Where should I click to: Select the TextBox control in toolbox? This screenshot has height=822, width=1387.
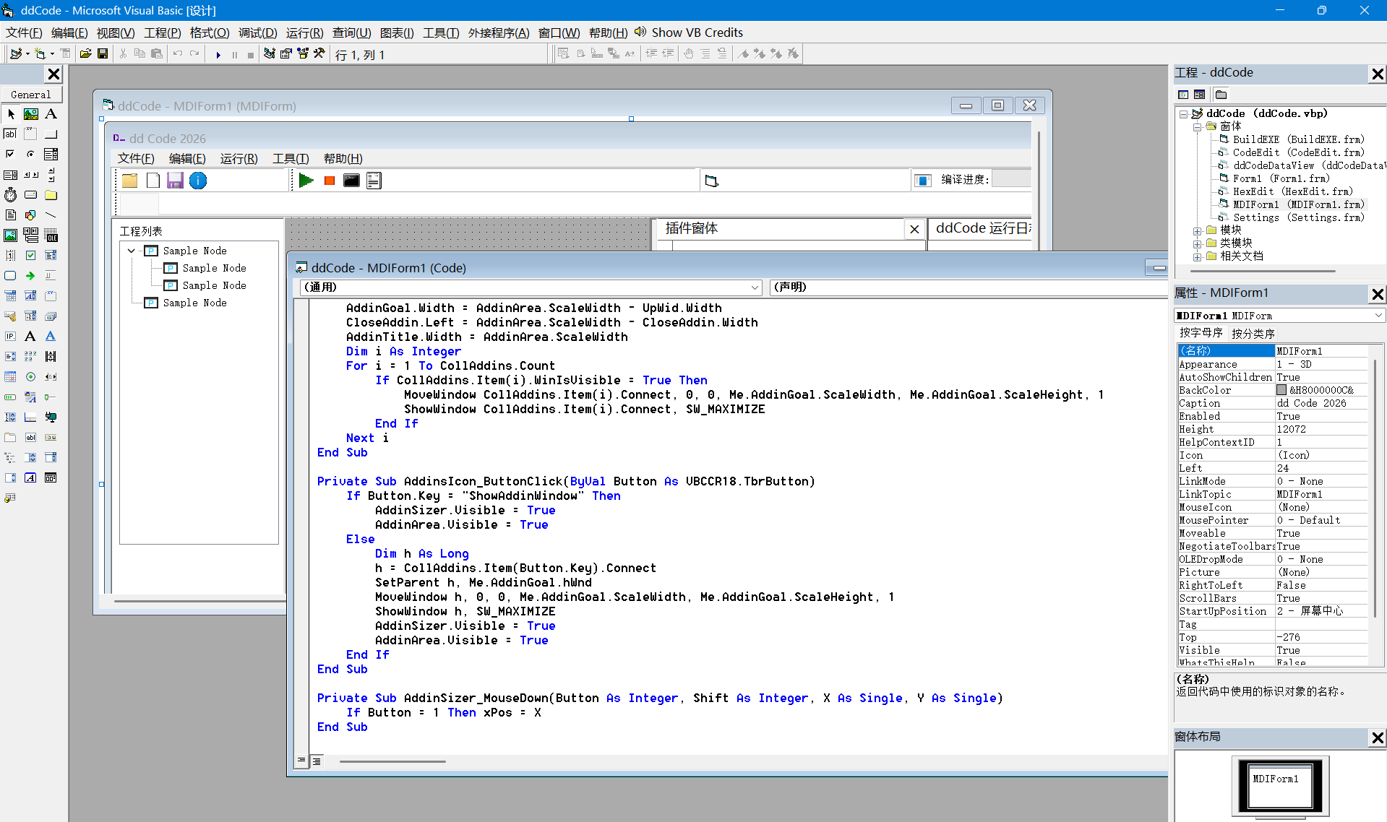(x=11, y=134)
